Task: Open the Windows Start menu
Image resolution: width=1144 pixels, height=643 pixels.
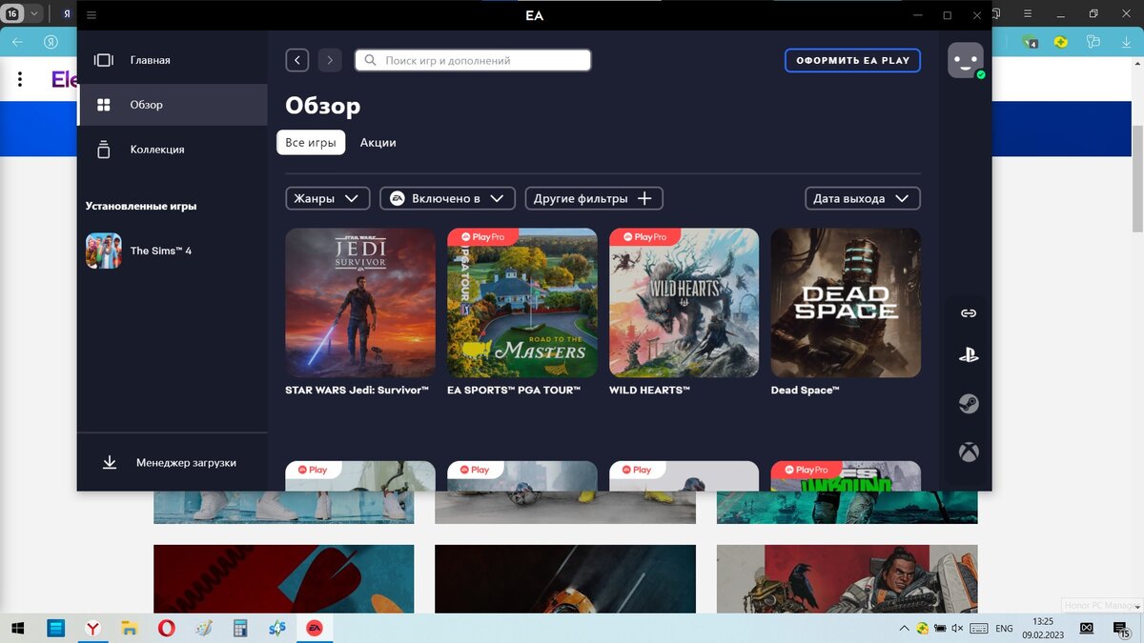Action: (18, 628)
